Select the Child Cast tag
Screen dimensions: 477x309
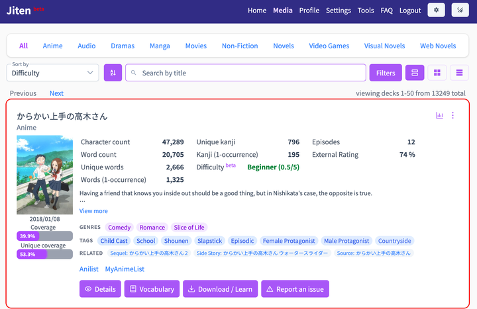tap(114, 241)
